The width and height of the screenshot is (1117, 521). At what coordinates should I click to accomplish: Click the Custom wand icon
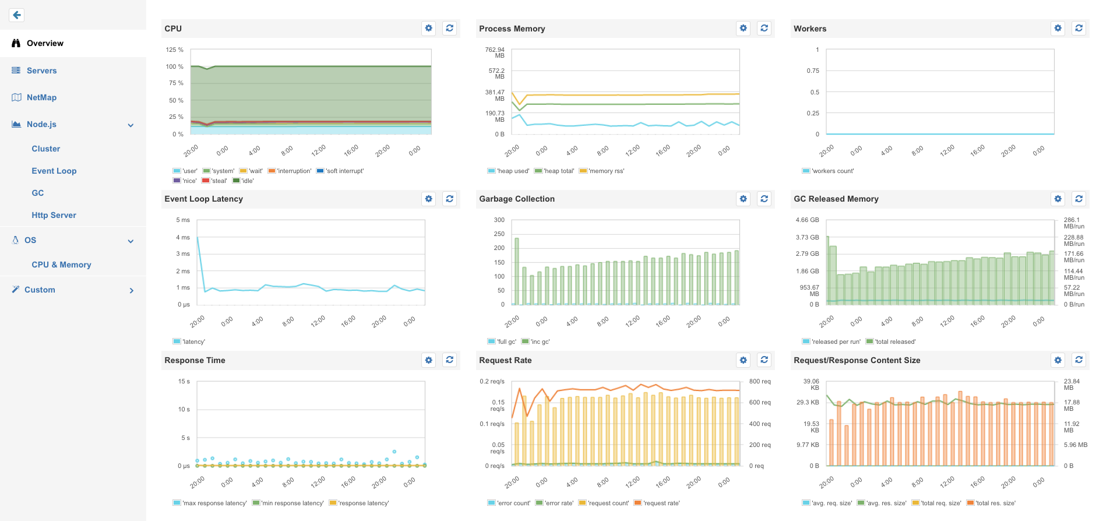coord(16,289)
